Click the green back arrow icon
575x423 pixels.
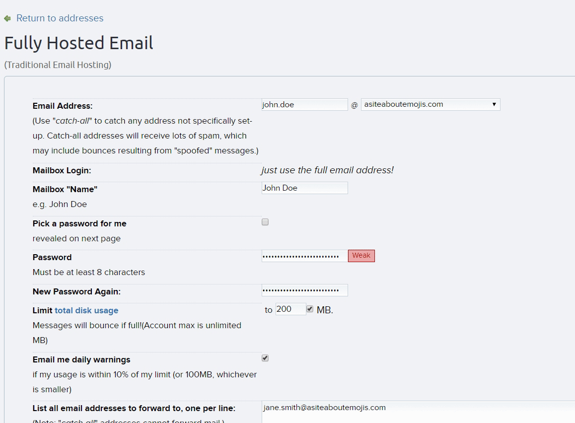pyautogui.click(x=7, y=18)
